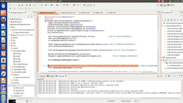Click the Last Edit Location icon

pos(26,8)
